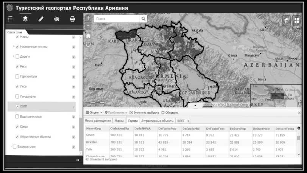The image size is (307, 173).
Task: Open the Реки layer options dropdown
Action: pyautogui.click(x=73, y=67)
